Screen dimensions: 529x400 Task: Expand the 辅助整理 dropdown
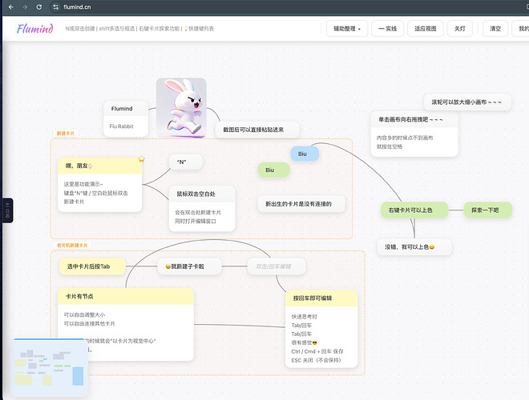click(x=347, y=29)
